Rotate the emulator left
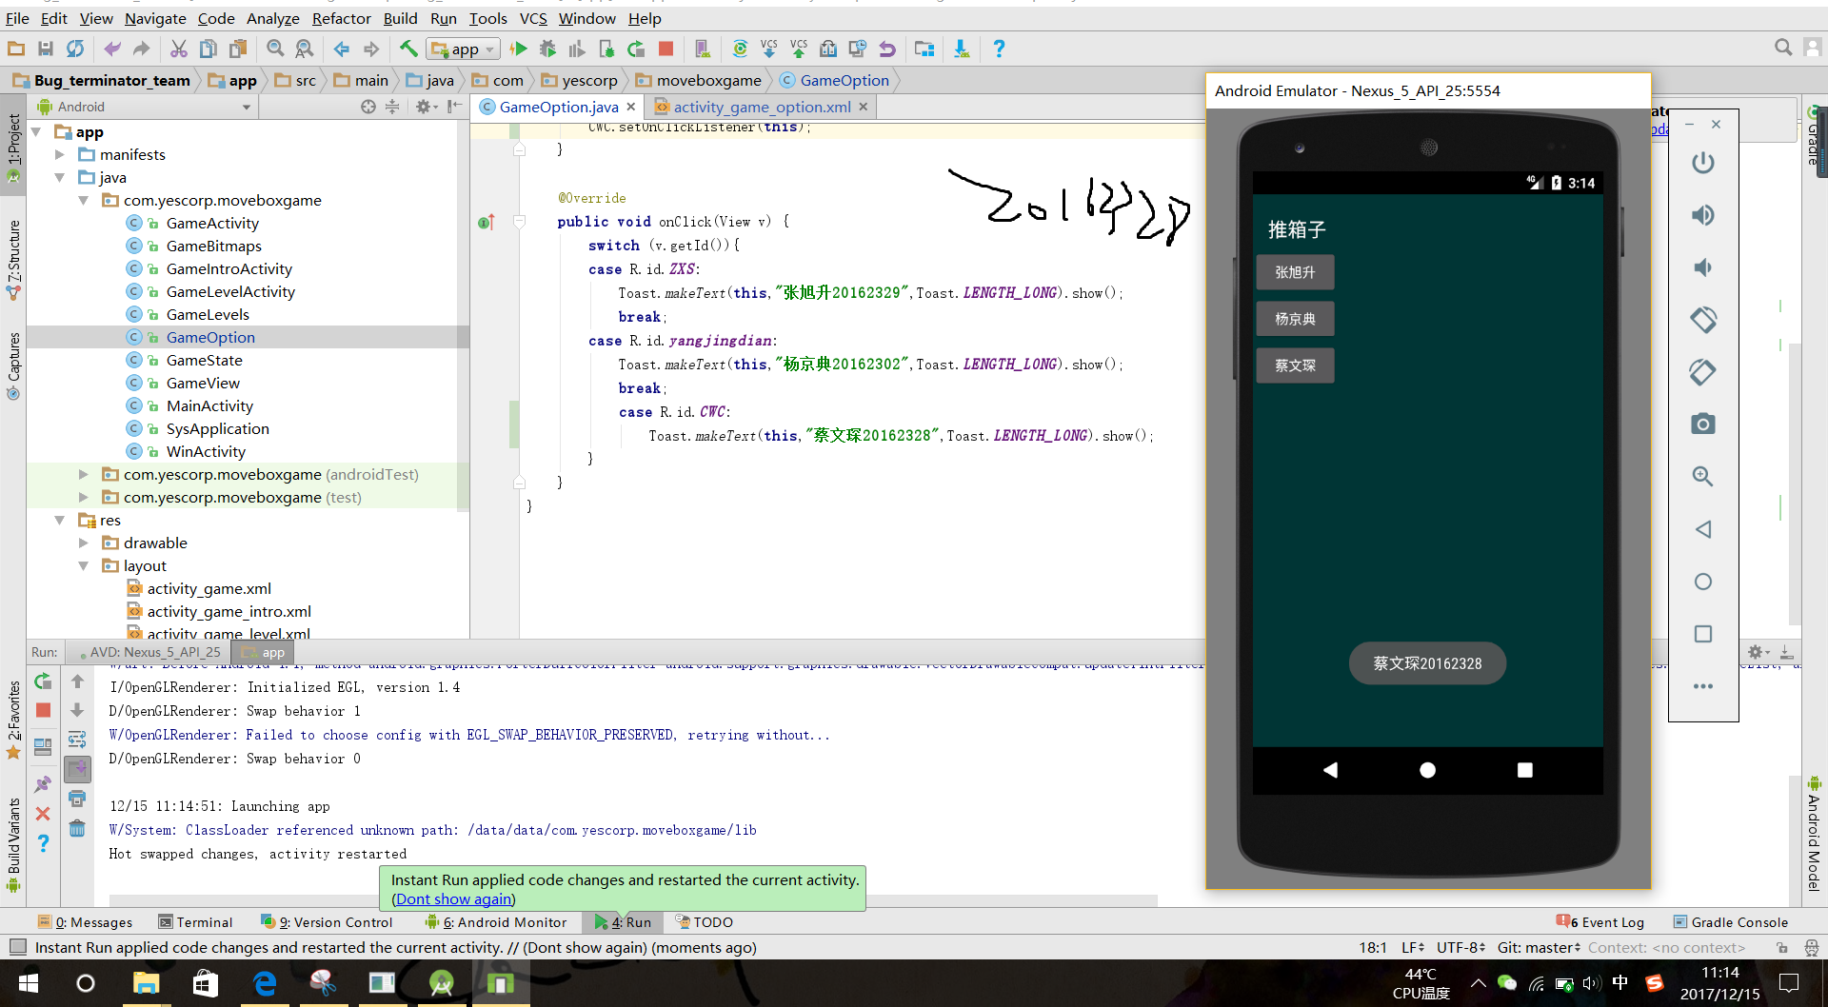This screenshot has height=1007, width=1828. point(1703,320)
